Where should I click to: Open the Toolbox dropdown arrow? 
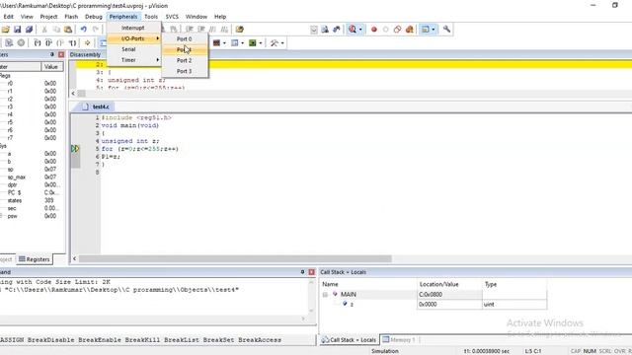[282, 42]
